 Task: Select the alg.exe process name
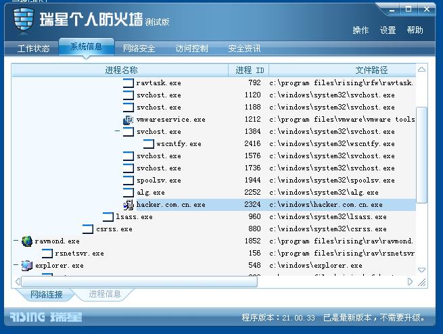pos(151,192)
